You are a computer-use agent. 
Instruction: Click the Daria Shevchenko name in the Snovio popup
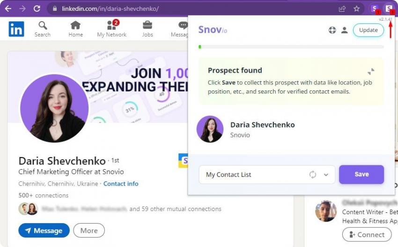coord(263,125)
